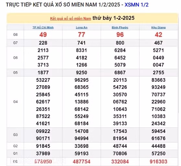The width and height of the screenshot is (181, 166).
Task: Open the Hậu Giang column link
Action: [x=159, y=28]
